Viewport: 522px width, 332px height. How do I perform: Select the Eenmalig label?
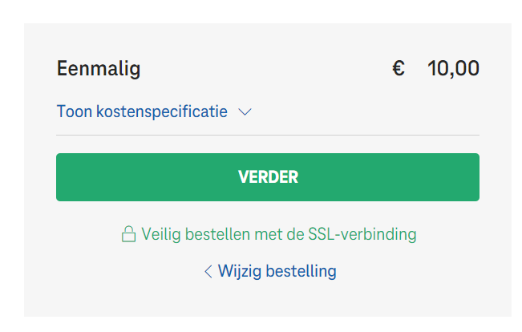coord(99,69)
